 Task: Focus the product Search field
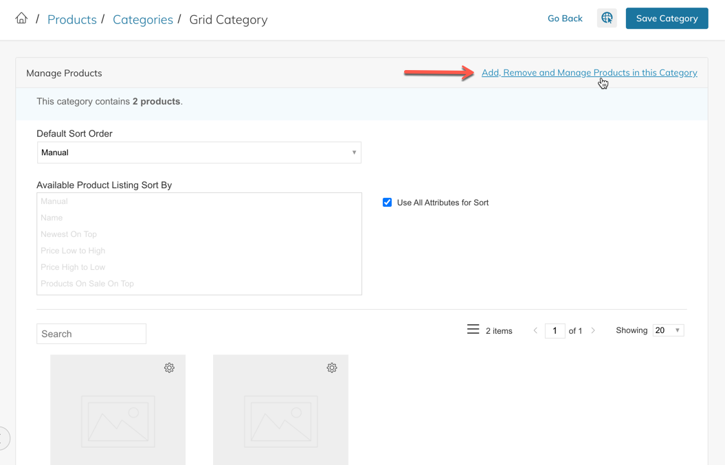click(91, 334)
